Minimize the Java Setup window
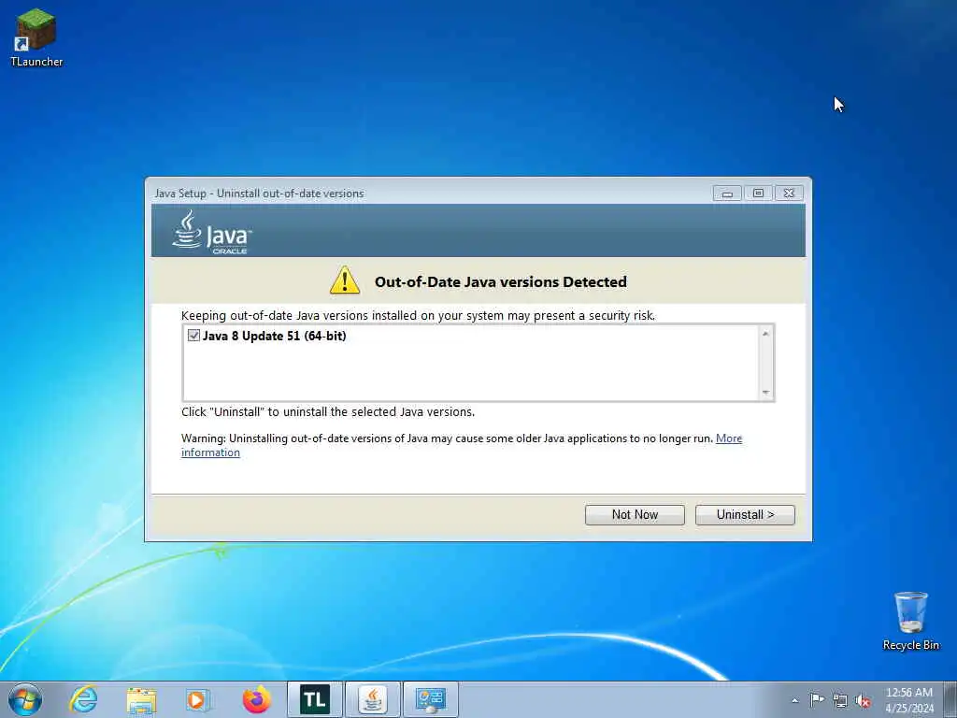 pyautogui.click(x=727, y=193)
